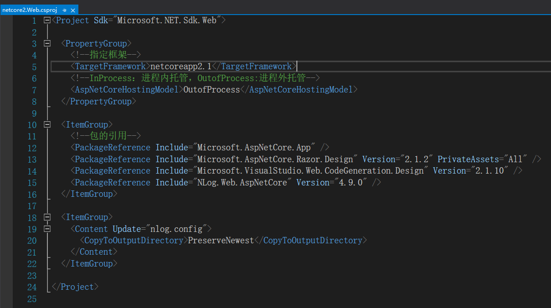Collapse the ItemGroup block on line 10

pos(47,125)
